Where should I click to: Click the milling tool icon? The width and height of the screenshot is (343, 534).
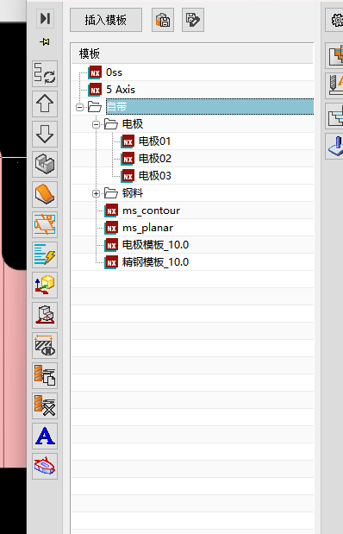coord(335,85)
